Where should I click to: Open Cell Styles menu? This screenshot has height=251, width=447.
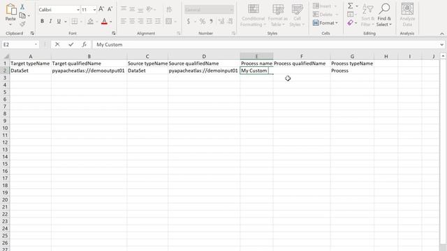click(297, 15)
